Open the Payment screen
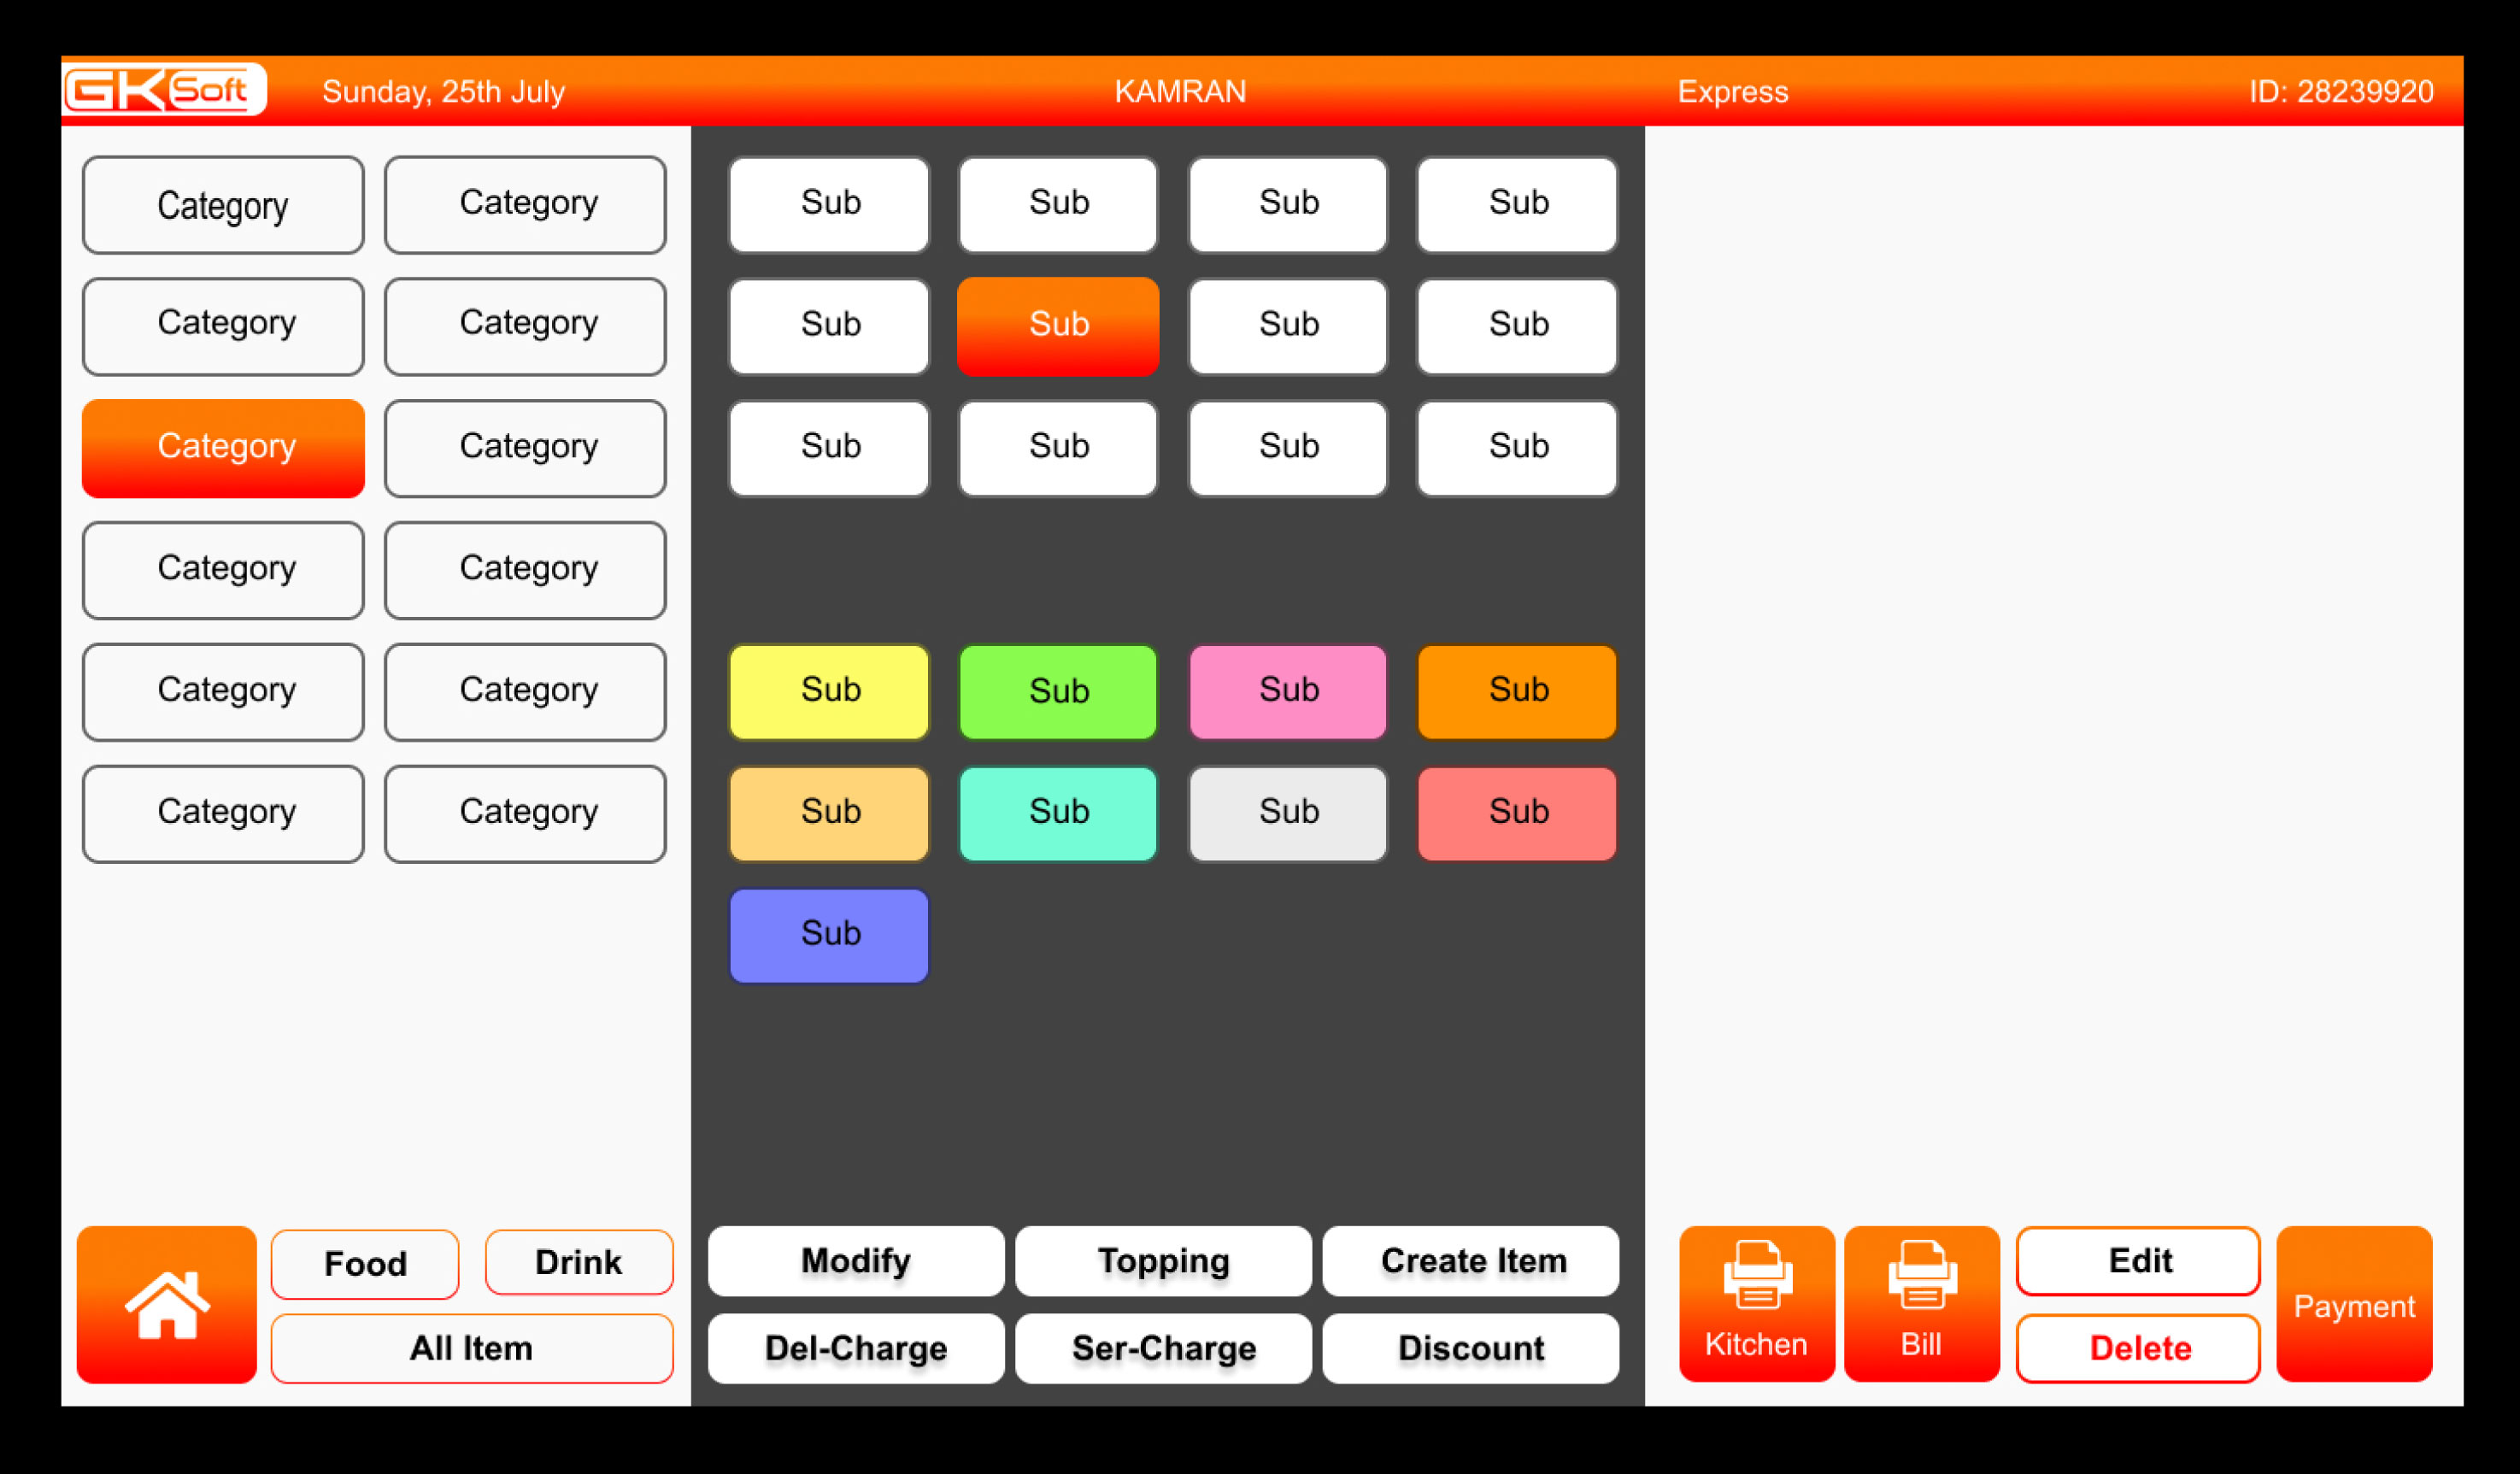 (x=2354, y=1304)
